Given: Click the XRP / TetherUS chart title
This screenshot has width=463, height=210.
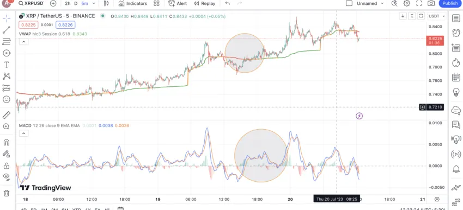Looking at the screenshot, I should [60, 16].
